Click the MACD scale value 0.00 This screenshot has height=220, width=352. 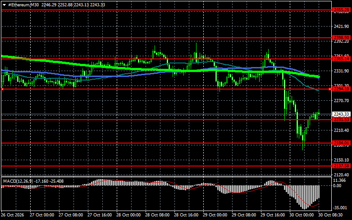[338, 186]
